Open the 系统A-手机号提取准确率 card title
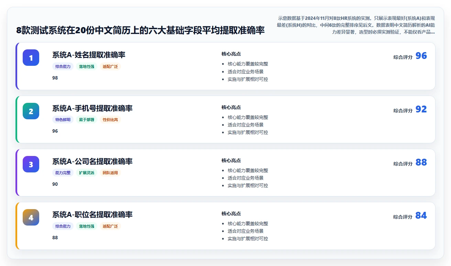The image size is (451, 266). pos(92,108)
